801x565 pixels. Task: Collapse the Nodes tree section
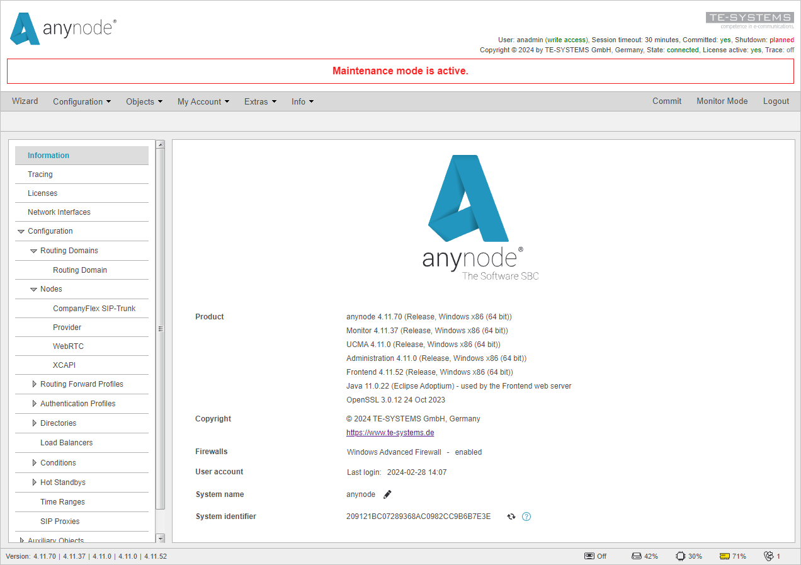point(34,288)
